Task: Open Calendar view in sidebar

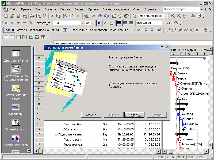Action: click(16, 110)
